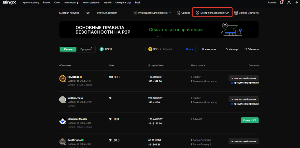300x148 pixels.
Task: Open the user profile icon
Action: [x=289, y=2]
